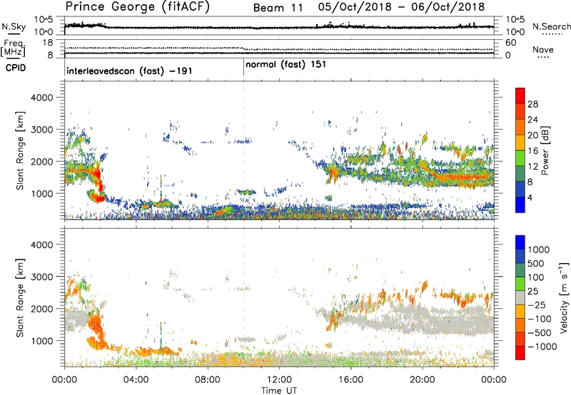
Task: Click the 'Power [dB]' colorbar label
Action: 545,150
